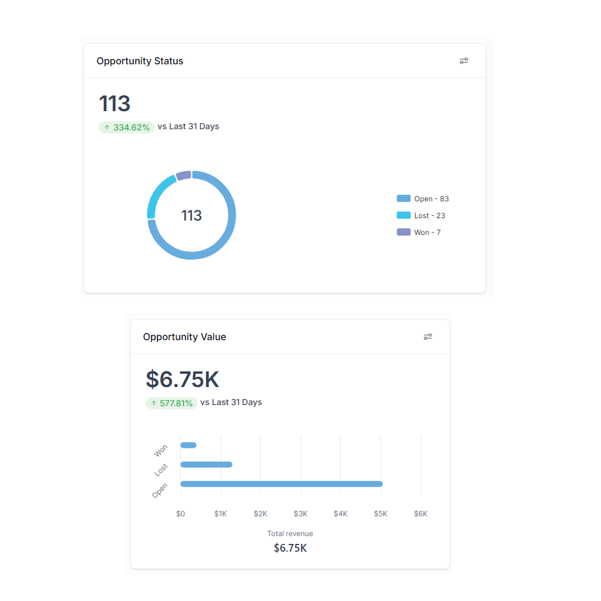Select the Won segment of donut chart
Image resolution: width=601 pixels, height=601 pixels.
[x=183, y=175]
